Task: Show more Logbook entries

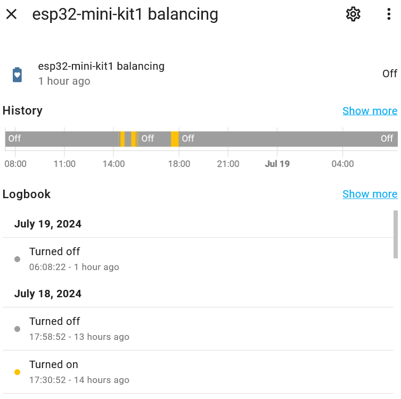Action: click(x=370, y=194)
